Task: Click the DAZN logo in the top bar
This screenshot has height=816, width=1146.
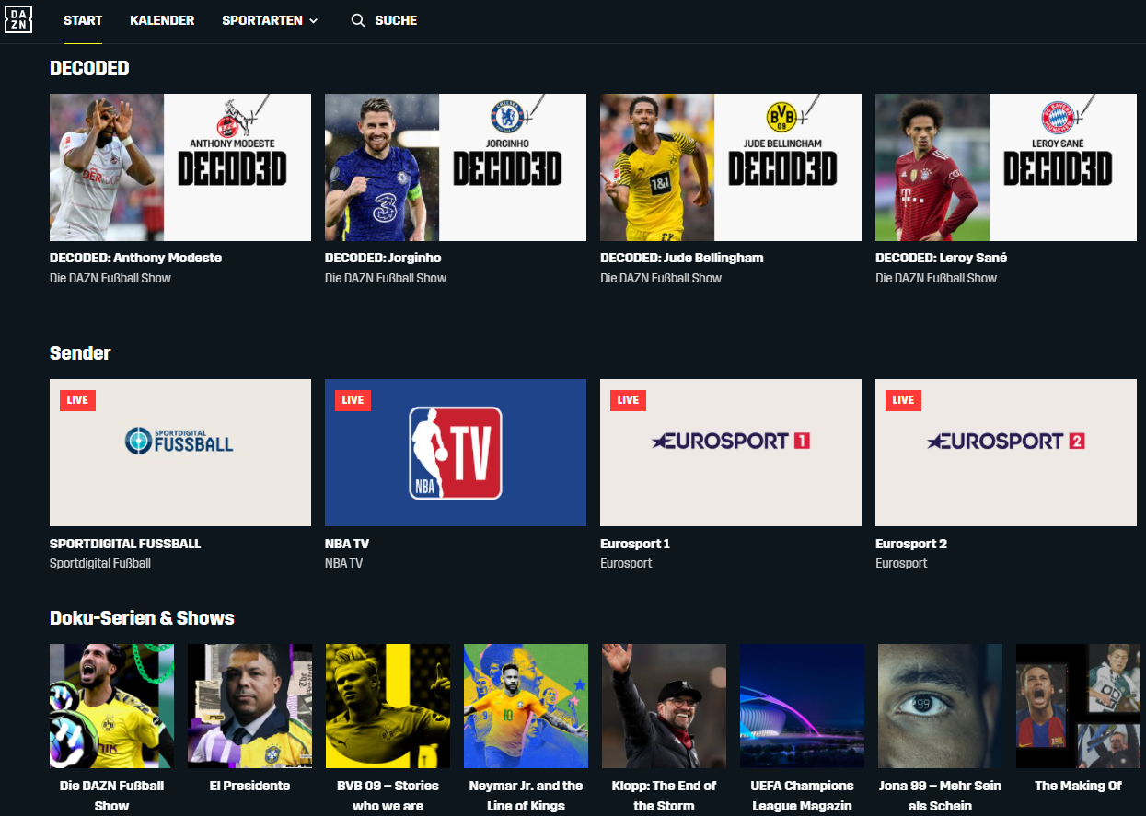Action: [18, 19]
